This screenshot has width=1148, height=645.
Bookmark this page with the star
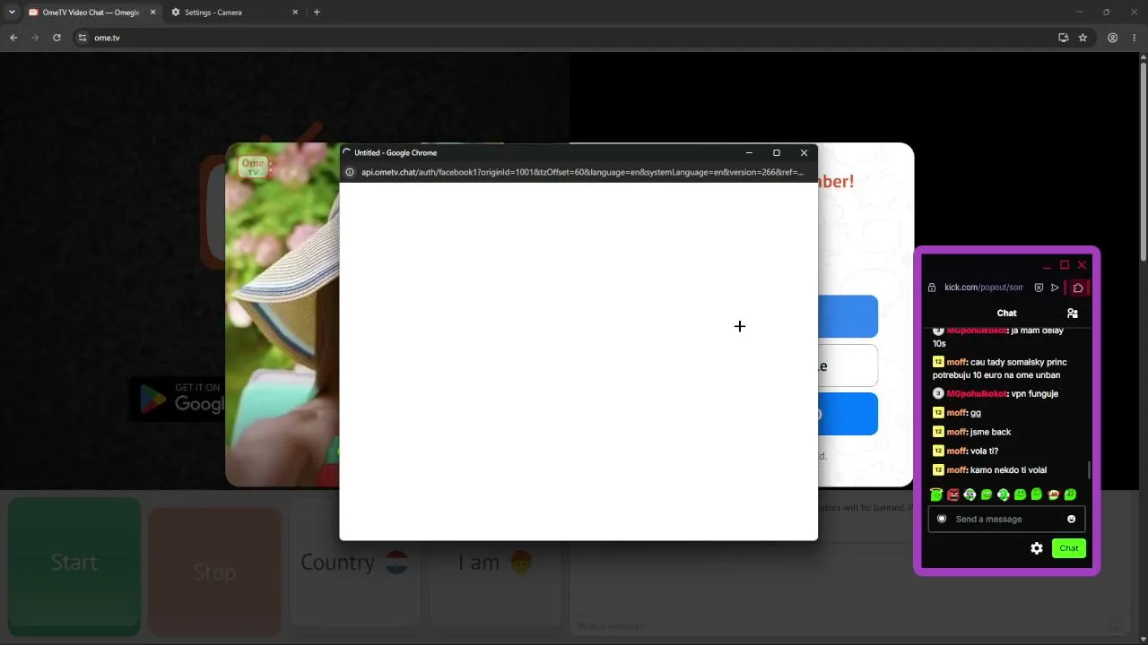click(x=1083, y=38)
